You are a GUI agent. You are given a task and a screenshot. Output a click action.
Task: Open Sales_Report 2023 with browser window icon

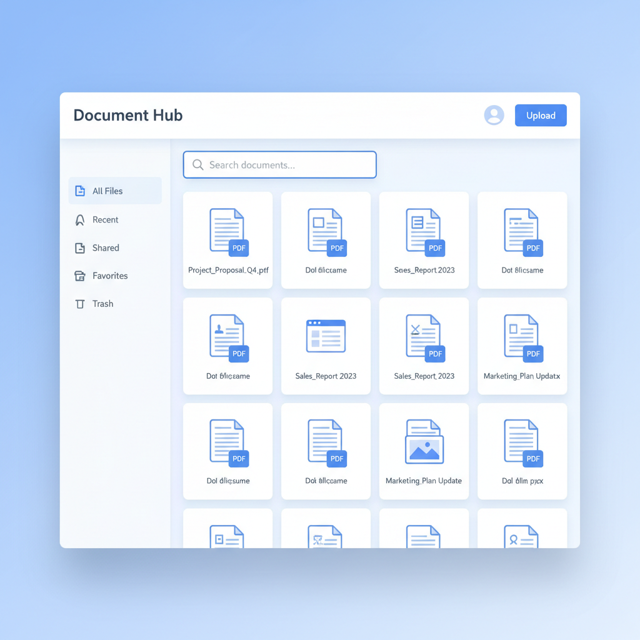pyautogui.click(x=326, y=336)
